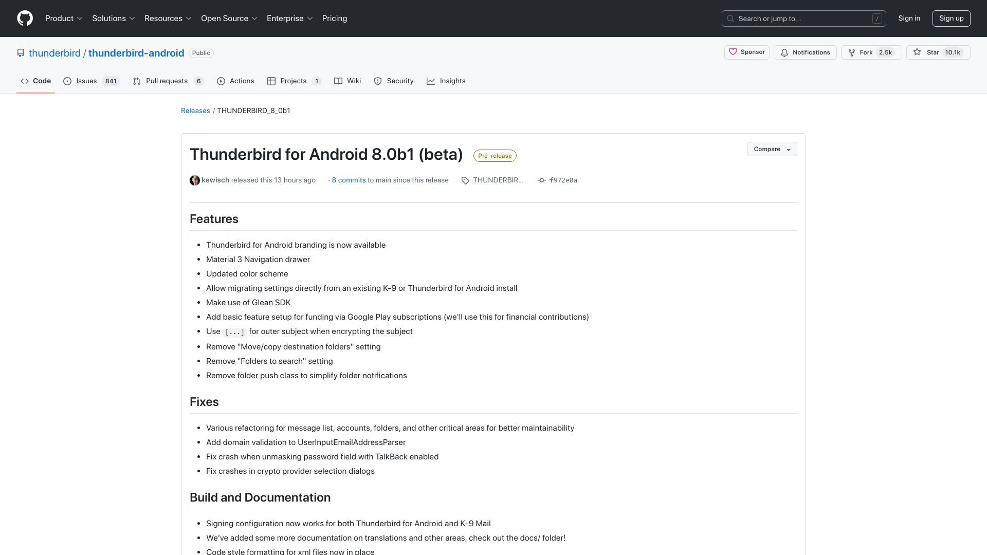Open the Compare dropdown
Screen dimensions: 987x555
[x=772, y=149]
